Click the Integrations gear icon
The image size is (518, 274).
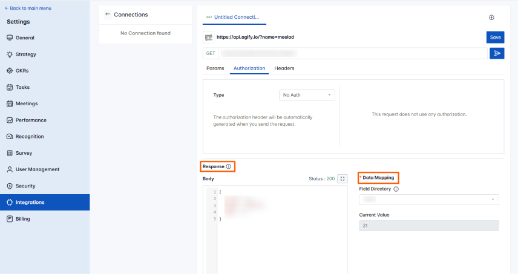point(10,203)
